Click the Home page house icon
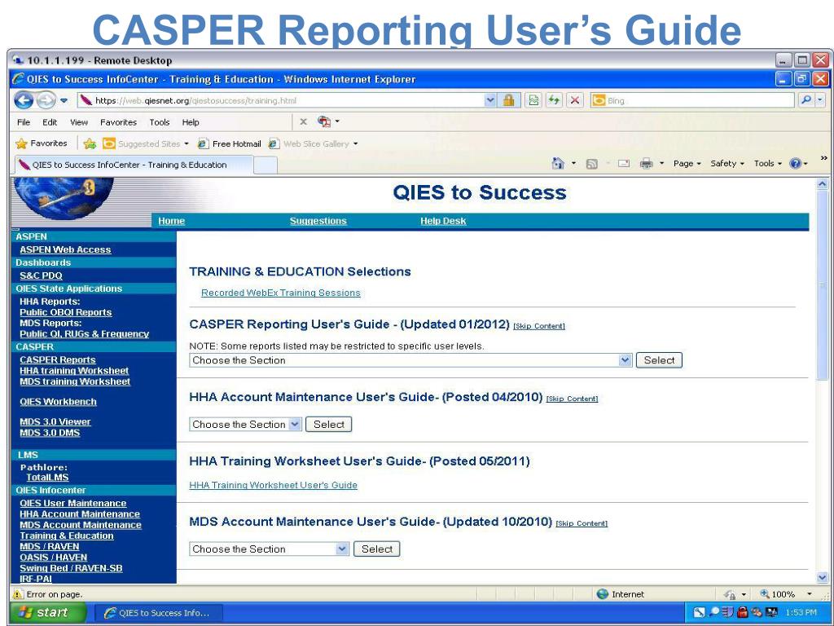This screenshot has height=626, width=834. (x=558, y=163)
